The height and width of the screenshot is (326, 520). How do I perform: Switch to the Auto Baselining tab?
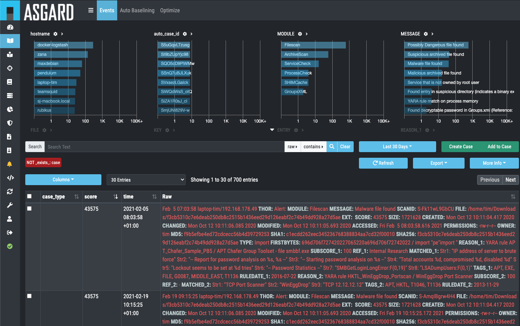(x=137, y=11)
